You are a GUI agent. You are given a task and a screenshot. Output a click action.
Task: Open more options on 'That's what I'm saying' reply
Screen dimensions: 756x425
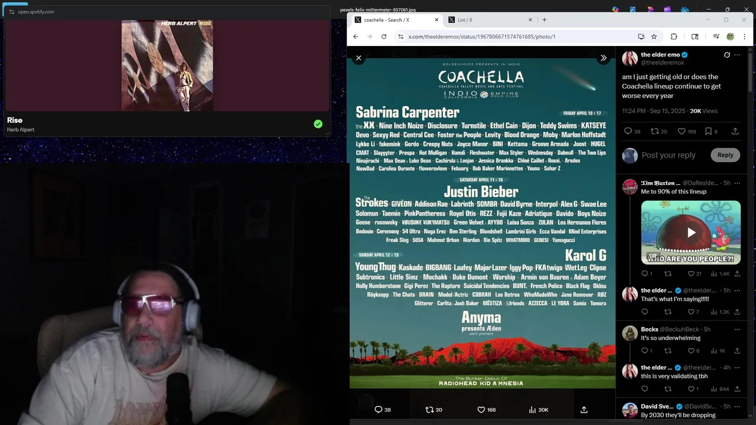737,290
